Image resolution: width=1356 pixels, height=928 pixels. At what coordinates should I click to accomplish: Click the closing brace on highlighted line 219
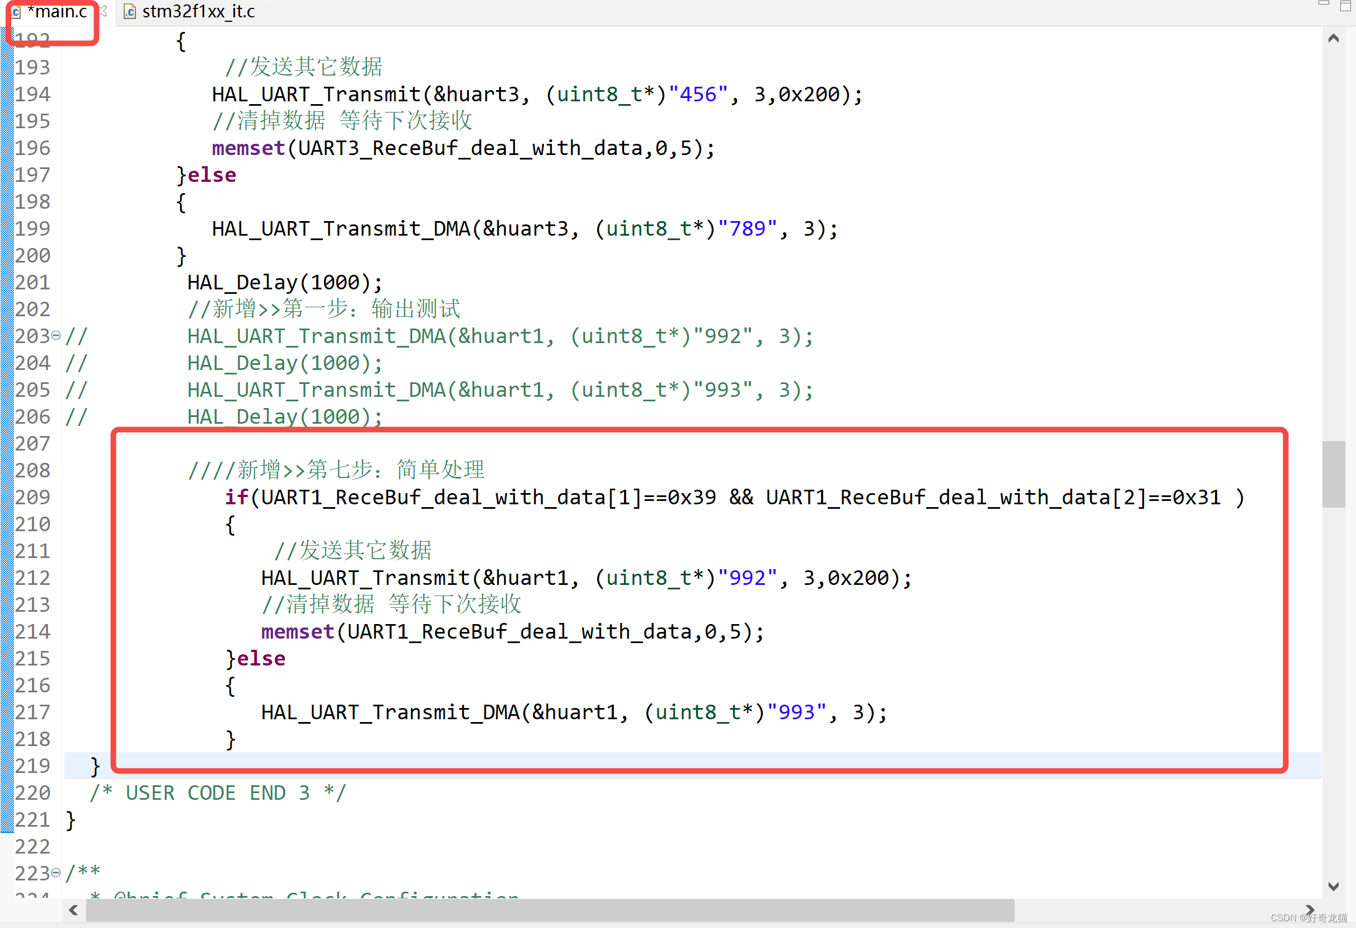coord(95,766)
